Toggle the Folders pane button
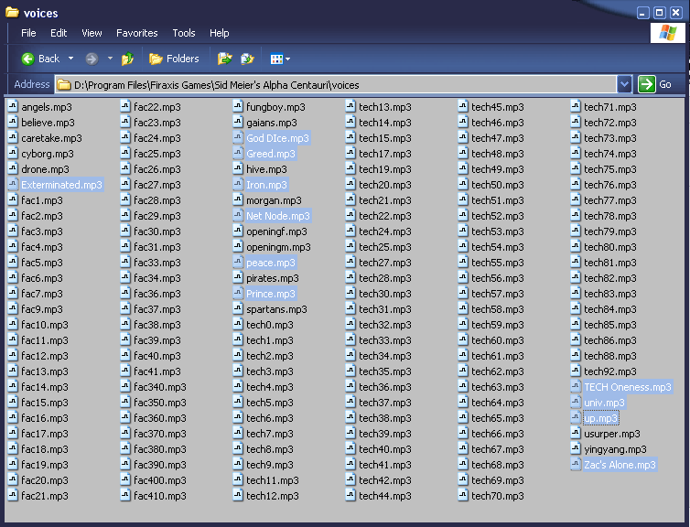Screen dimensions: 690x527 pyautogui.click(x=174, y=59)
